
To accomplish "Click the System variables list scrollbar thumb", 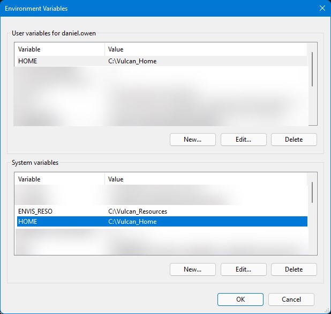I will click(312, 192).
